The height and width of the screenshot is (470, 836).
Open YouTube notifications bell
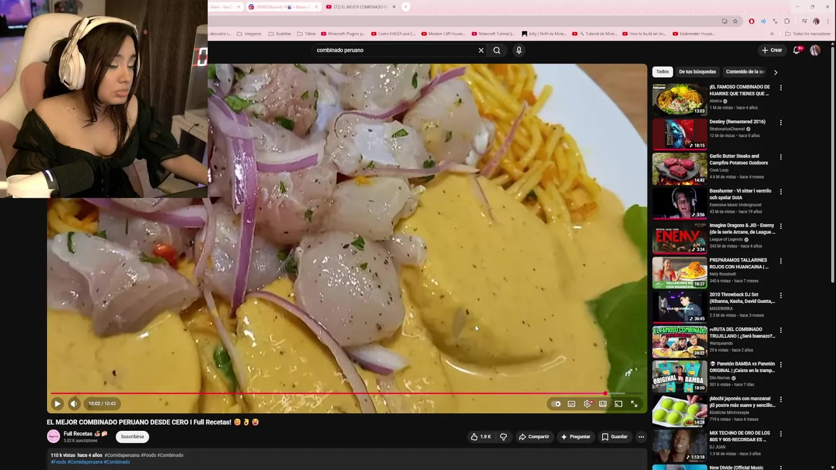(797, 50)
